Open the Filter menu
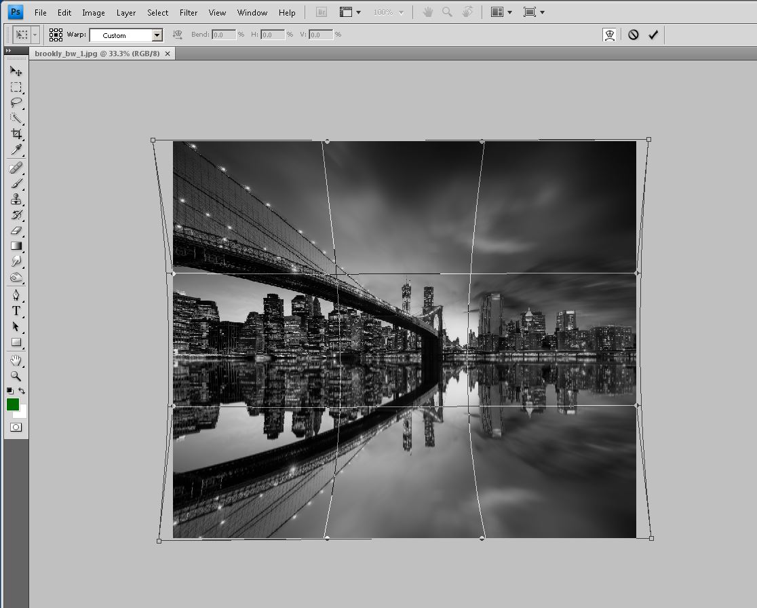Image resolution: width=757 pixels, height=608 pixels. pyautogui.click(x=189, y=12)
